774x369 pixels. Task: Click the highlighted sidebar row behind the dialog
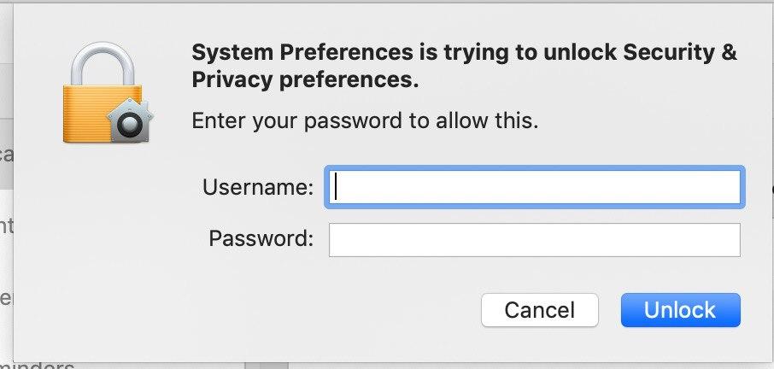pos(6,155)
